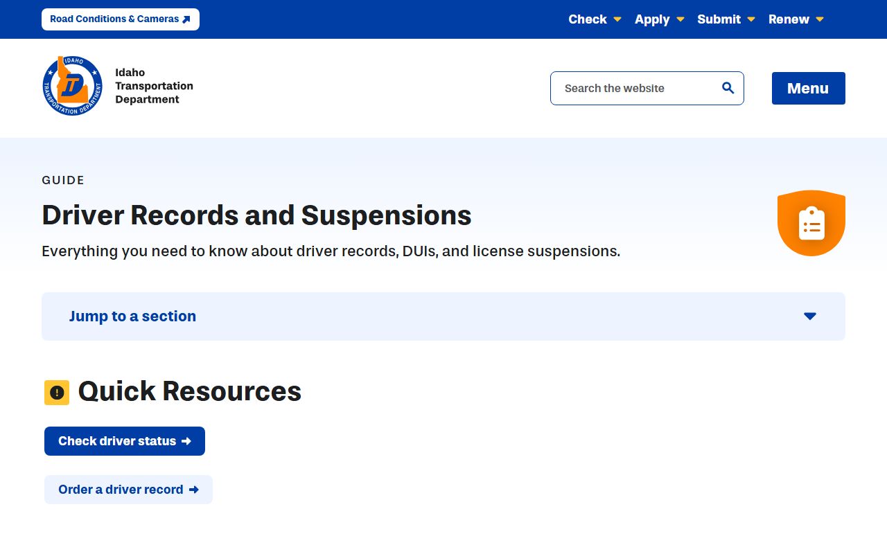Click the Driver Records and Suspensions heading
This screenshot has height=554, width=887.
pyautogui.click(x=256, y=215)
